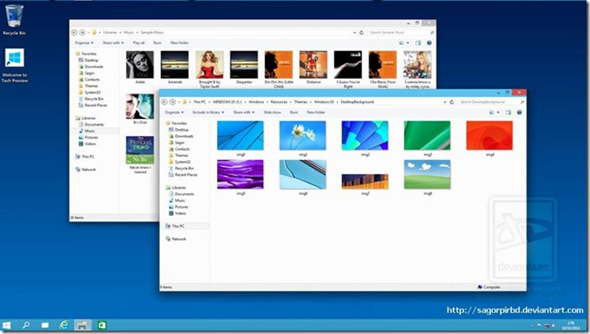This screenshot has height=334, width=590.
Task: Open the Store app on taskbar
Action: (x=102, y=325)
